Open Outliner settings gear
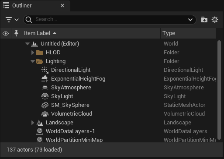Screen dimensions: 224x159 [x=215, y=20]
